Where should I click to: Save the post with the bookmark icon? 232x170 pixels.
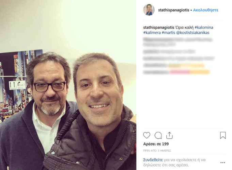223,135
